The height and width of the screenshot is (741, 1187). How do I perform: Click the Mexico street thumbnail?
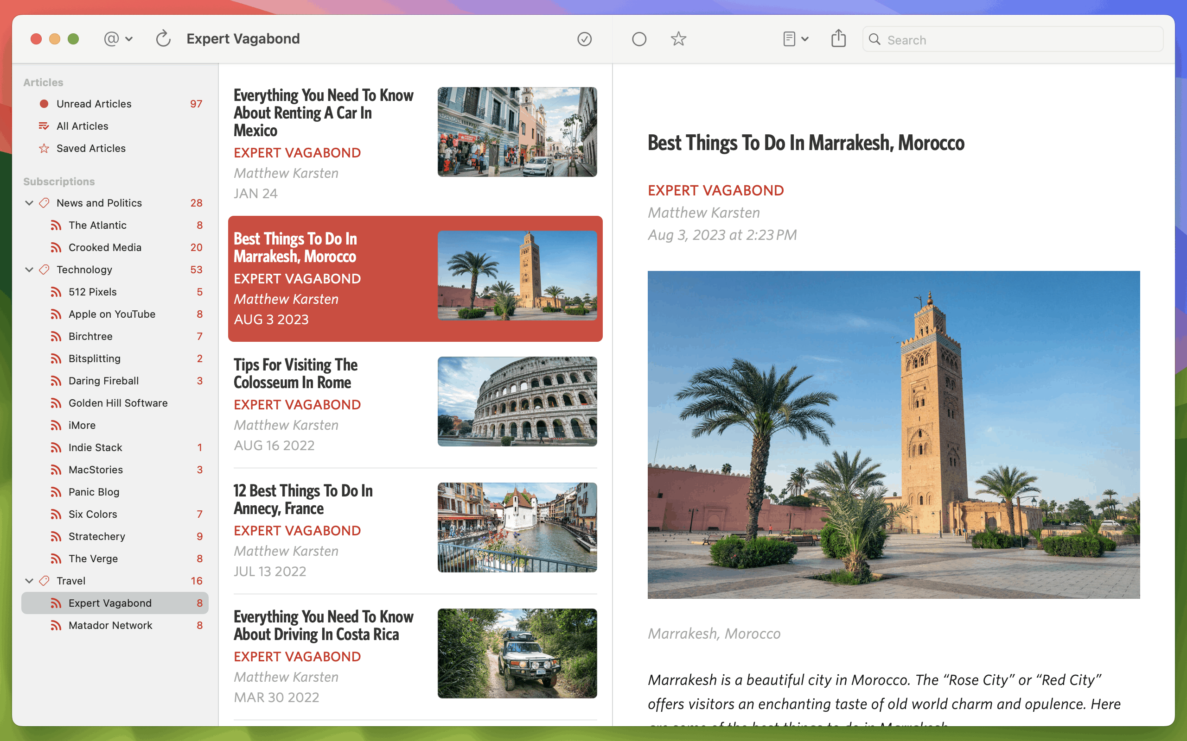(517, 132)
